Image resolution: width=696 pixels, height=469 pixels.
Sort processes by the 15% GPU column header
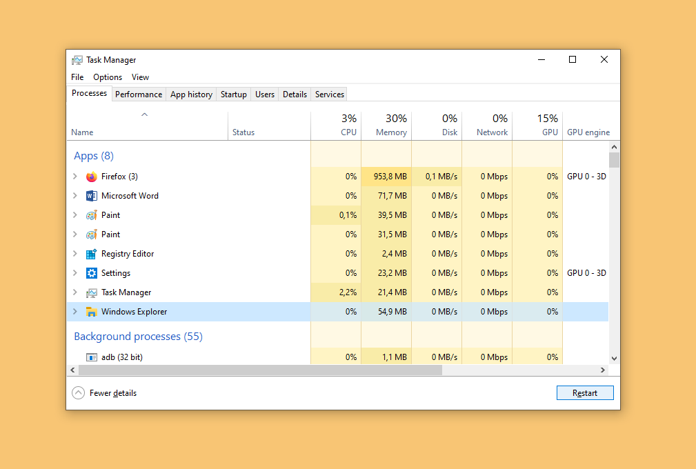[x=537, y=126]
